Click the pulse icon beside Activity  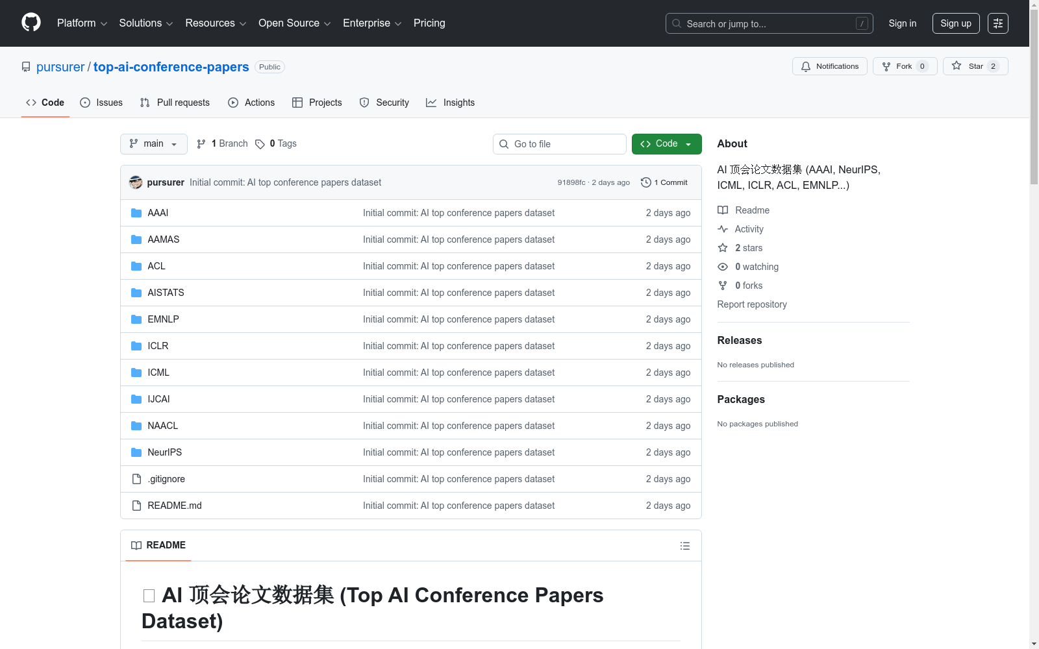[x=723, y=229]
